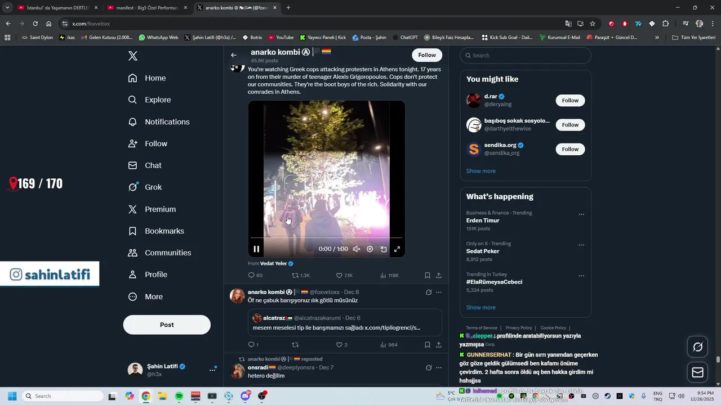Follow anarko kombi from the profile header
The height and width of the screenshot is (405, 721).
(x=427, y=55)
